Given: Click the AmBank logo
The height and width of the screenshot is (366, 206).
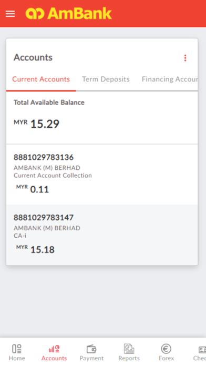Looking at the screenshot, I should click(x=69, y=13).
